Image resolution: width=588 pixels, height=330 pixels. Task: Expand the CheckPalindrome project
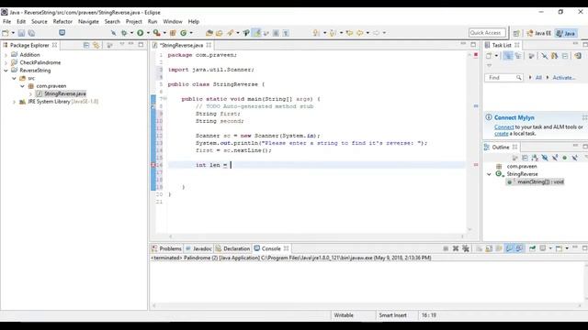click(6, 63)
